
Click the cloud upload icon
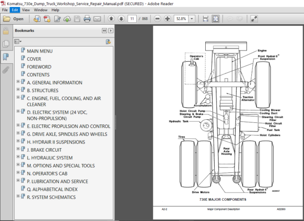(67, 19)
